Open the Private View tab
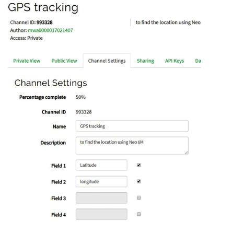Image resolution: width=232 pixels, height=232 pixels. [27, 61]
